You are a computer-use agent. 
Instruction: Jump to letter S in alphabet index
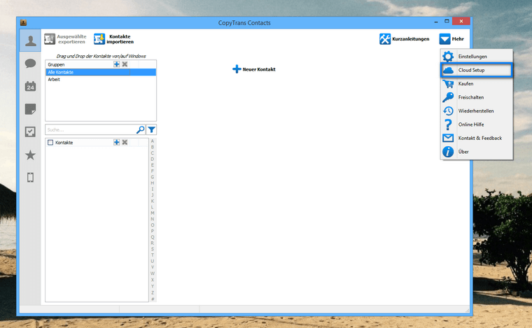(x=153, y=249)
